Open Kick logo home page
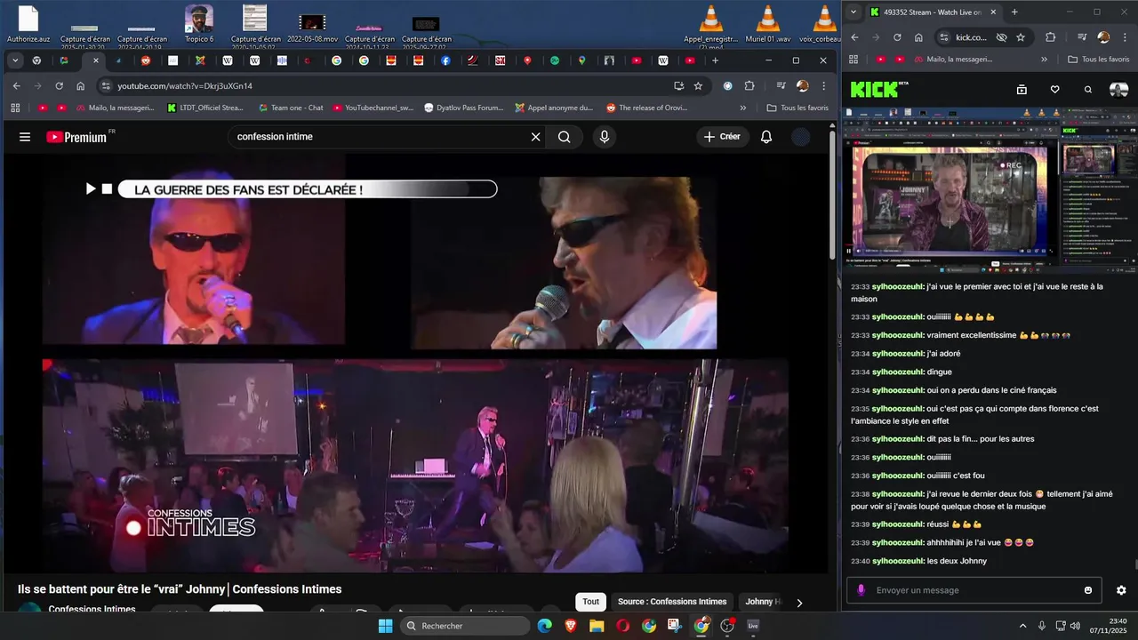 pos(875,89)
